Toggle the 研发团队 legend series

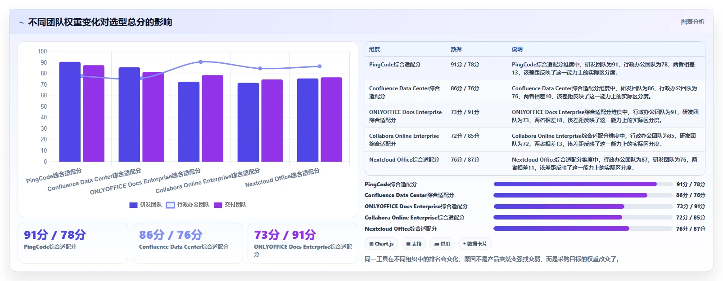pyautogui.click(x=145, y=205)
